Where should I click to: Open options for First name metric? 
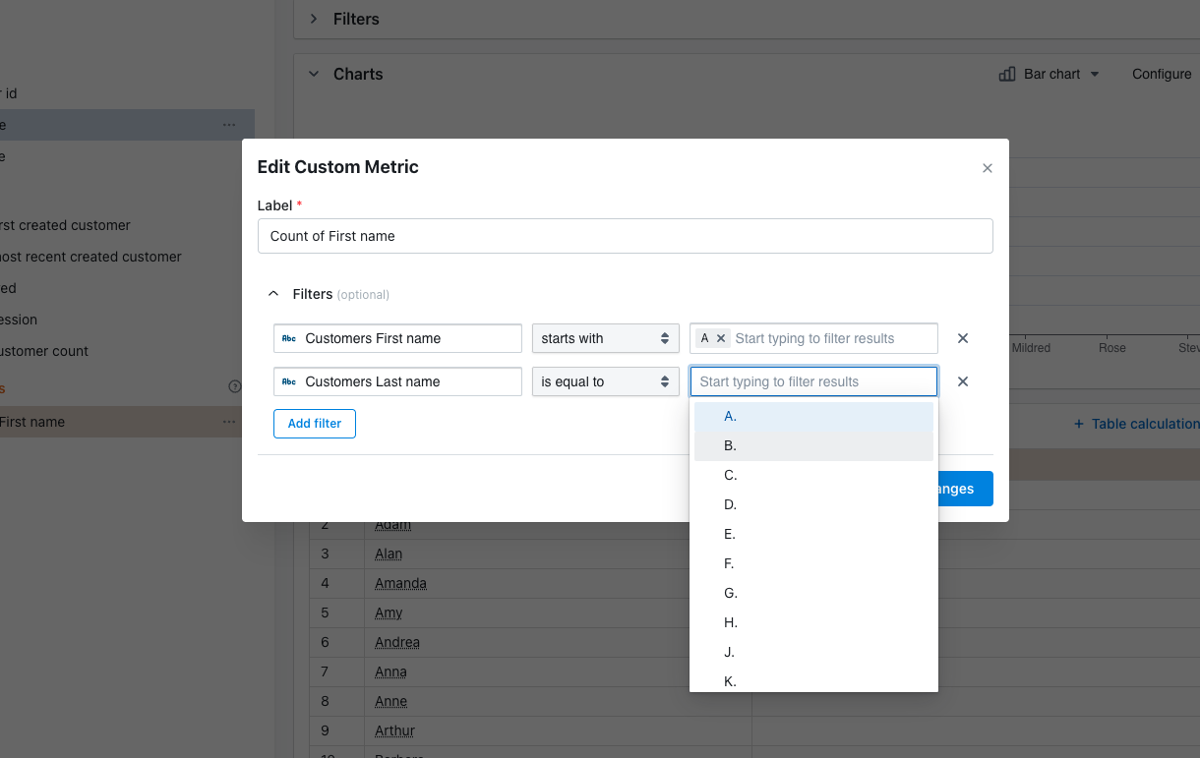pos(229,422)
